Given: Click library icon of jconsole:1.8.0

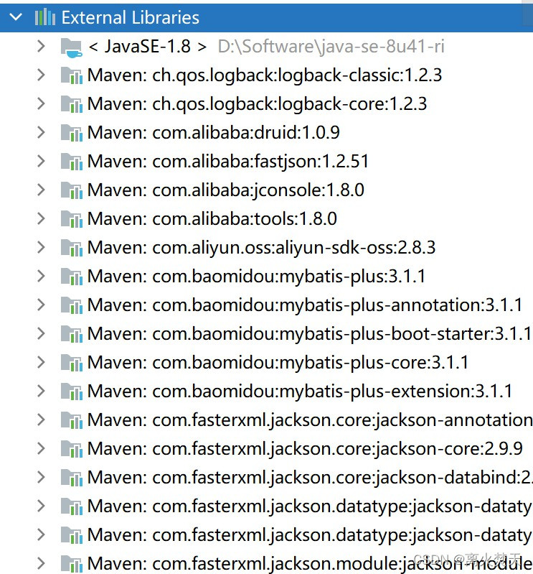Looking at the screenshot, I should (72, 190).
